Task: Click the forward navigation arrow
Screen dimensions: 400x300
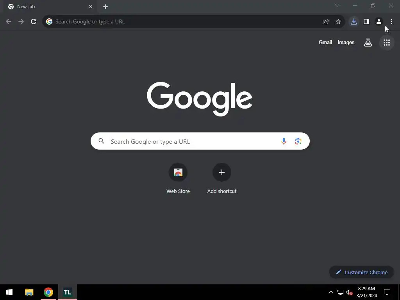Action: coord(21,22)
